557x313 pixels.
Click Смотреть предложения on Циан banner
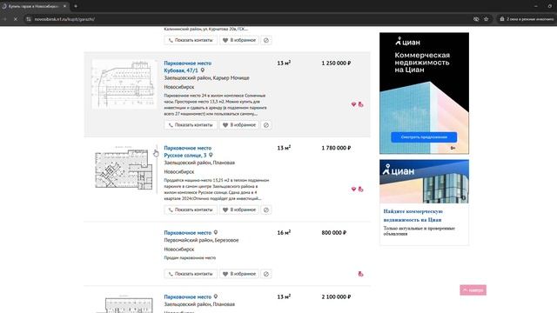click(x=424, y=137)
